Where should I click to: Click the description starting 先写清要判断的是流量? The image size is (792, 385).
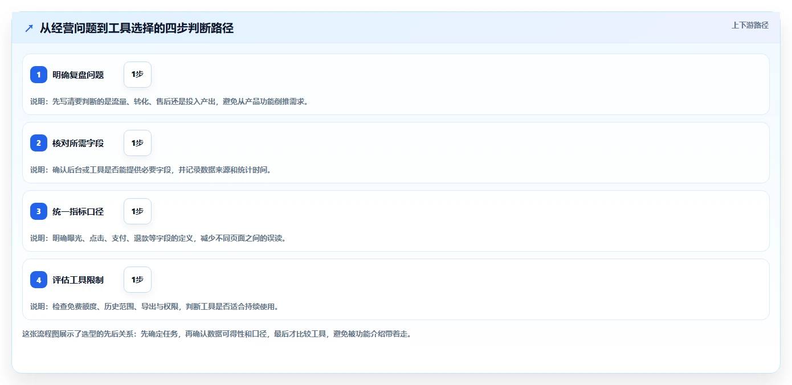point(169,101)
